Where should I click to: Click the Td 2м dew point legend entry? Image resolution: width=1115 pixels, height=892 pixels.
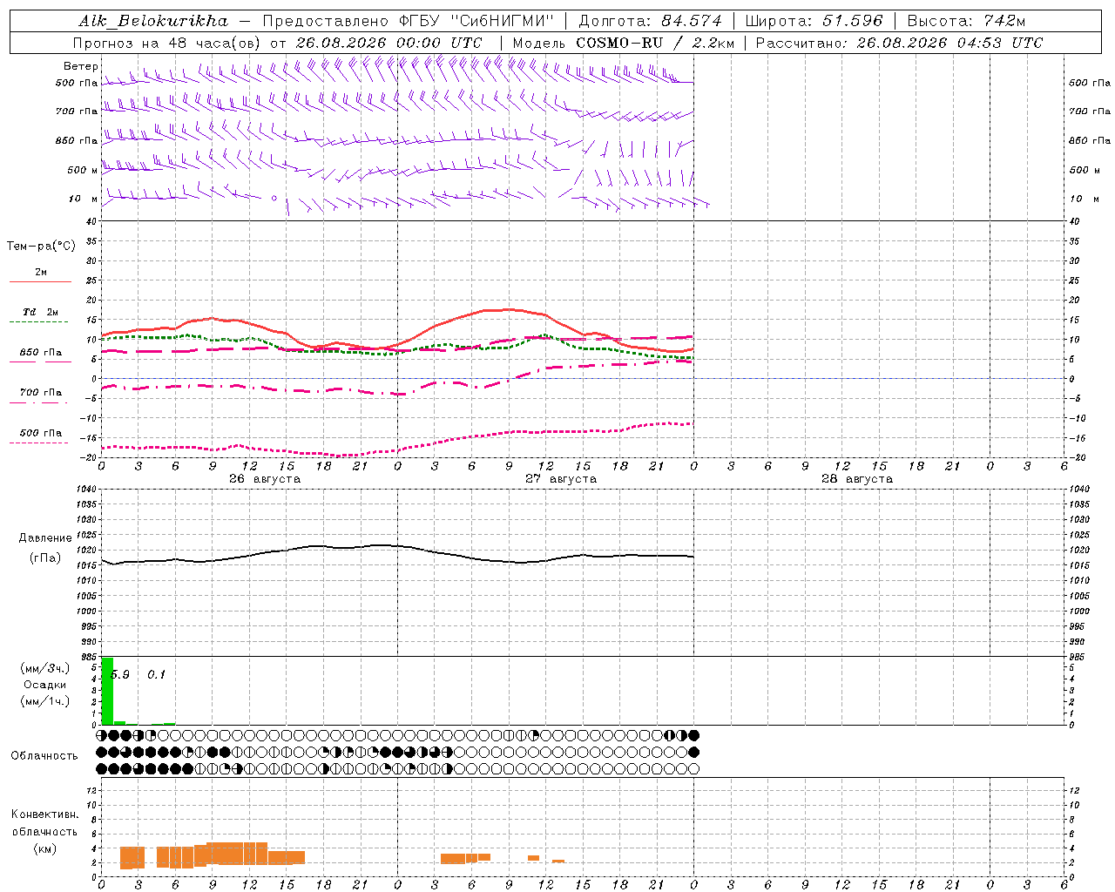[40, 312]
